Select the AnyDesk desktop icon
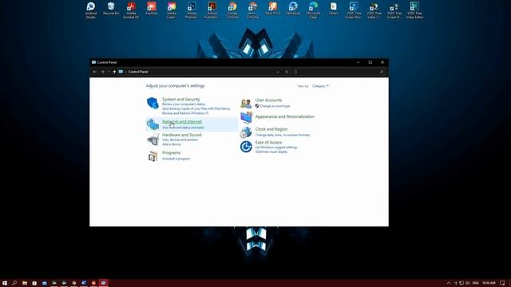This screenshot has width=511, height=287. coord(152,9)
